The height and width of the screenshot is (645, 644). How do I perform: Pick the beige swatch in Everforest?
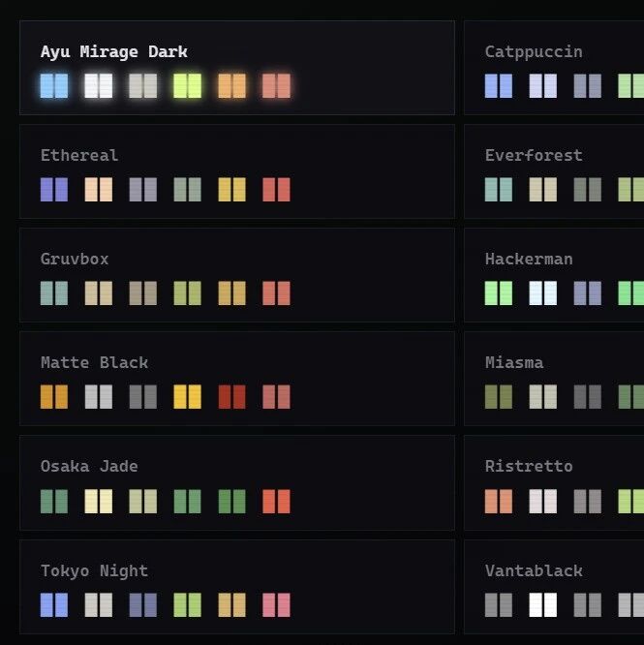coord(543,190)
